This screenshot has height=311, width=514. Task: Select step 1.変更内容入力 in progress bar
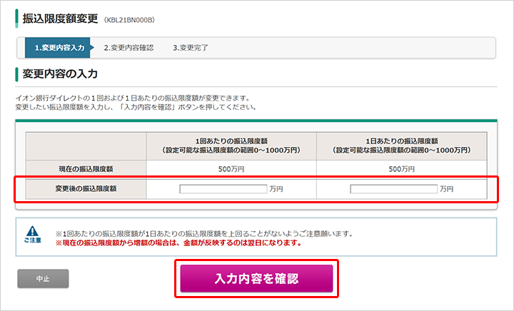[59, 48]
